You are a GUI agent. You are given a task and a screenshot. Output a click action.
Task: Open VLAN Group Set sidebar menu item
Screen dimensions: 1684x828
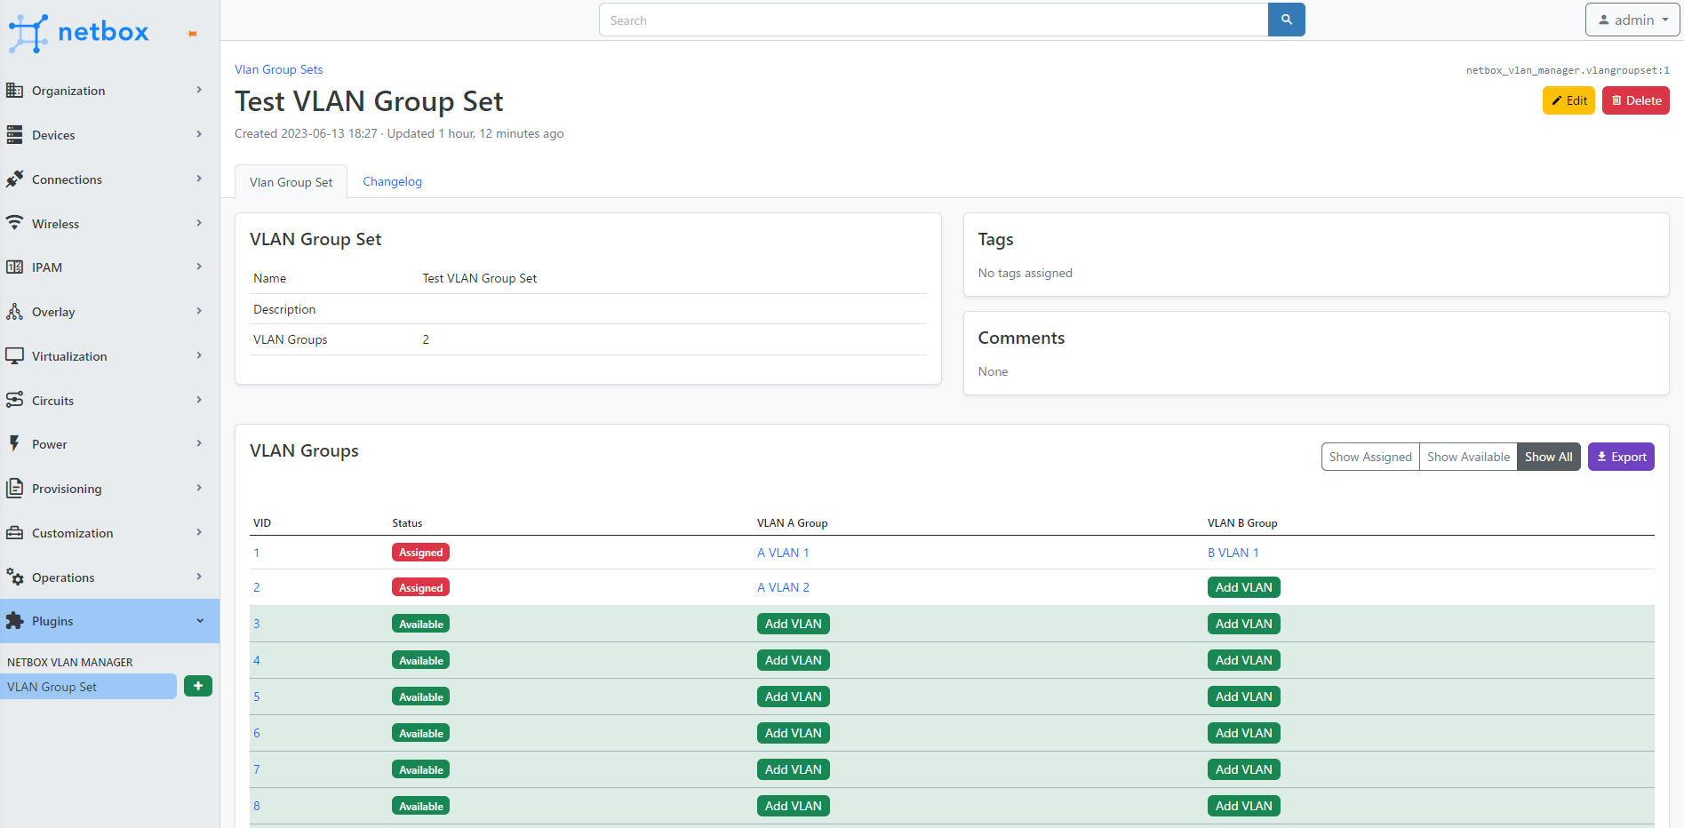pyautogui.click(x=89, y=687)
